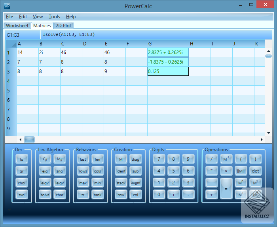Viewport: 277px width, 227px height.
Task: Open the Help menu
Action: coord(71,17)
